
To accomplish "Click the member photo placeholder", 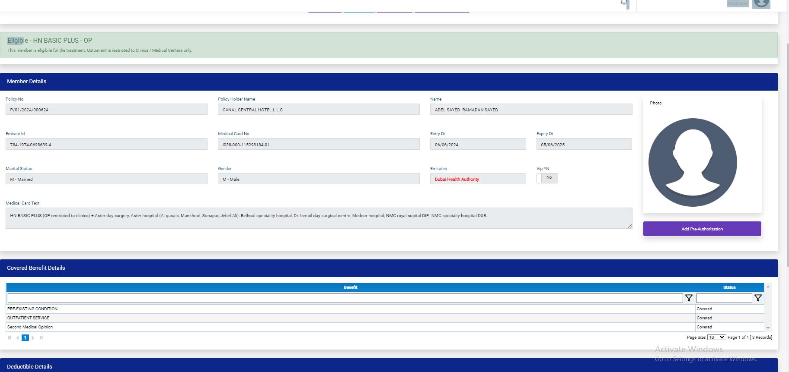I will pyautogui.click(x=693, y=163).
